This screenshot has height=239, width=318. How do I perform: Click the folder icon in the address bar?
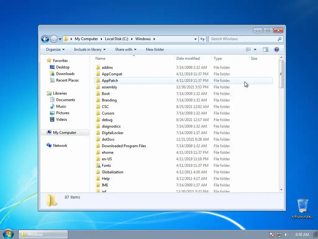point(66,39)
